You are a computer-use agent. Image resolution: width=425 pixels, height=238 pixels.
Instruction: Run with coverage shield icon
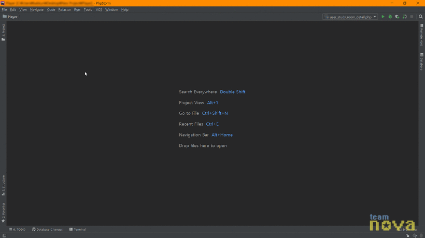coord(397,17)
